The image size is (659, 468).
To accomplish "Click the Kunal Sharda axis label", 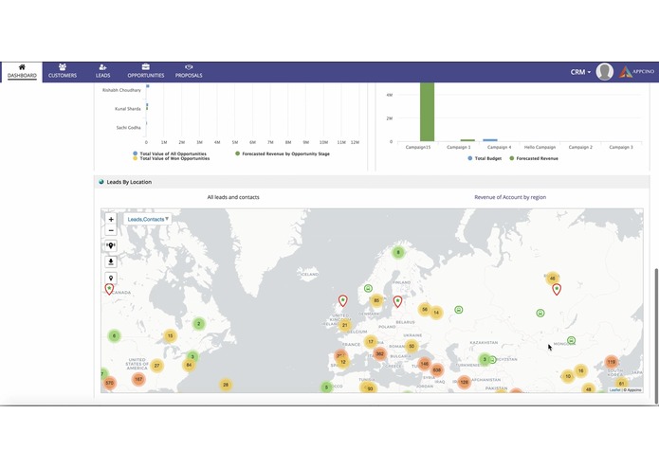I will click(x=128, y=109).
